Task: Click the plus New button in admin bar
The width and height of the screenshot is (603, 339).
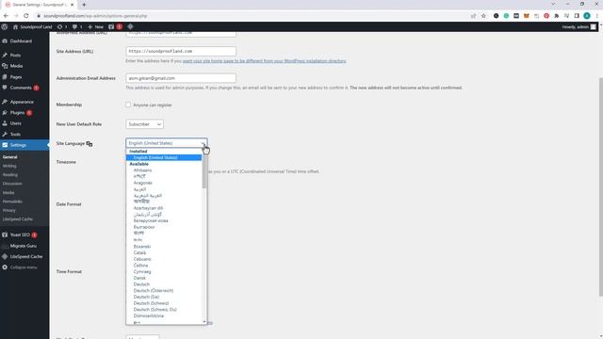Action: [x=95, y=27]
